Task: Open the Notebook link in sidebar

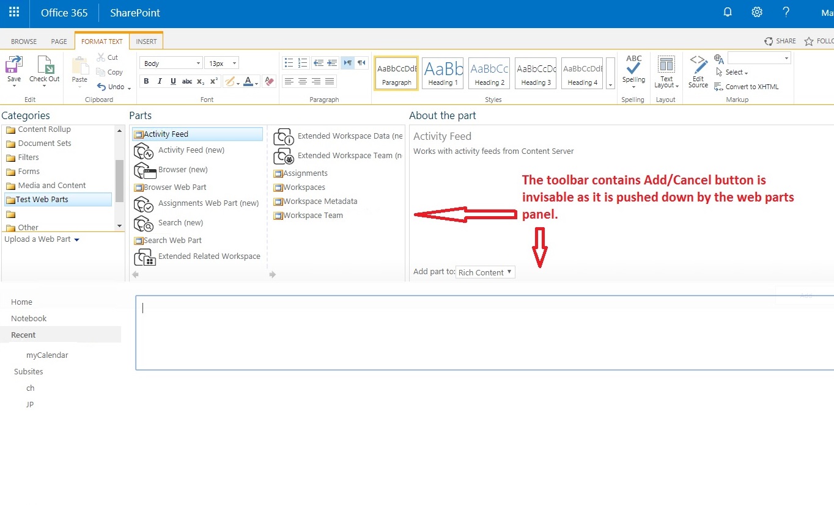Action: tap(28, 318)
